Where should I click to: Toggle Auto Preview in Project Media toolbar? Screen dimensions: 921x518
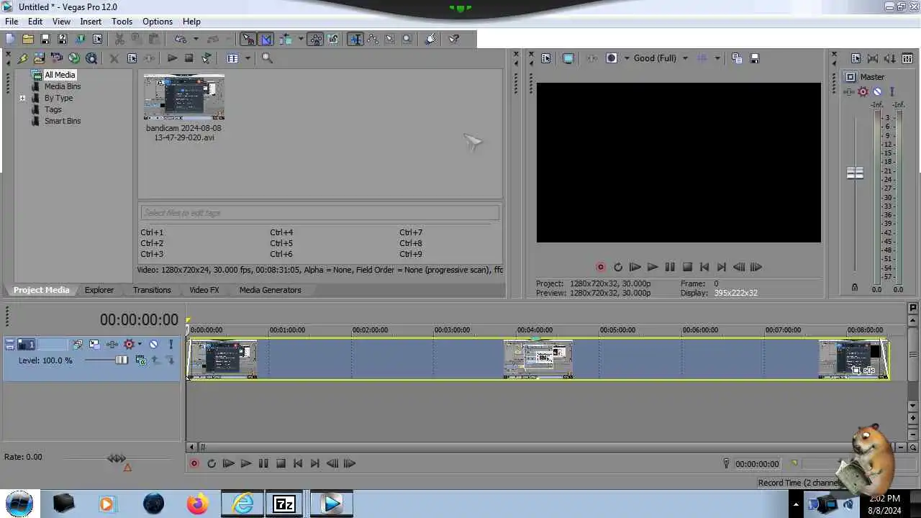207,58
